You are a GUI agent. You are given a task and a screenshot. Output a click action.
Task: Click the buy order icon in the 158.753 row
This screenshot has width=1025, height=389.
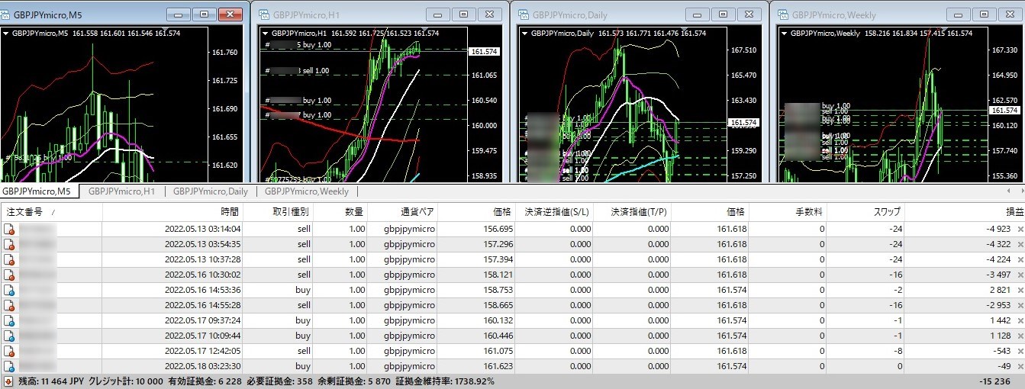tap(9, 290)
